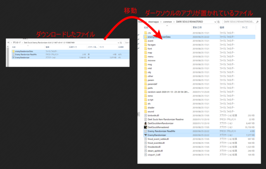Select the other folder name
Screen dimensions: 266x169
click(150, 76)
